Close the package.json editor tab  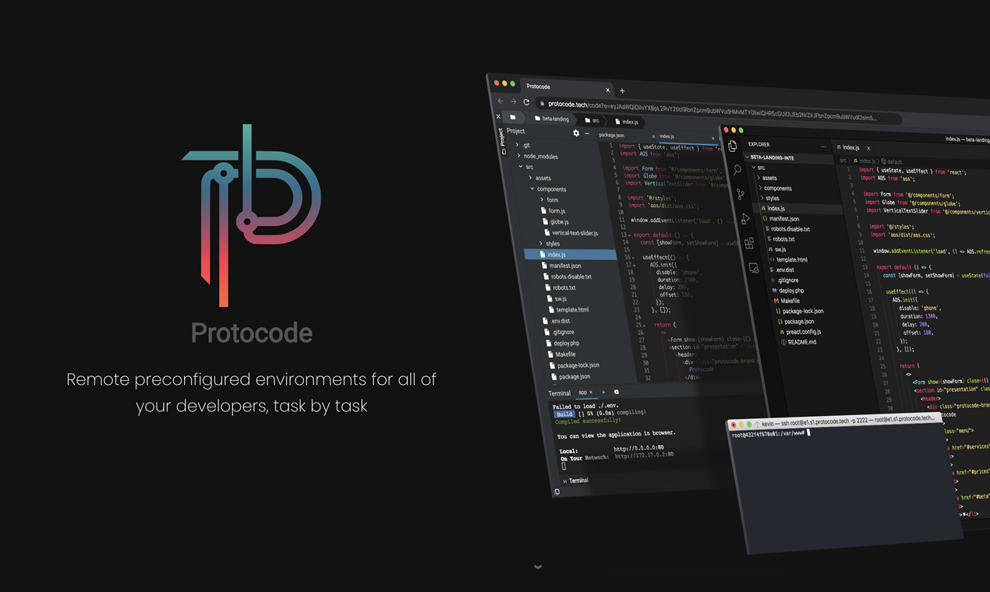coord(653,136)
